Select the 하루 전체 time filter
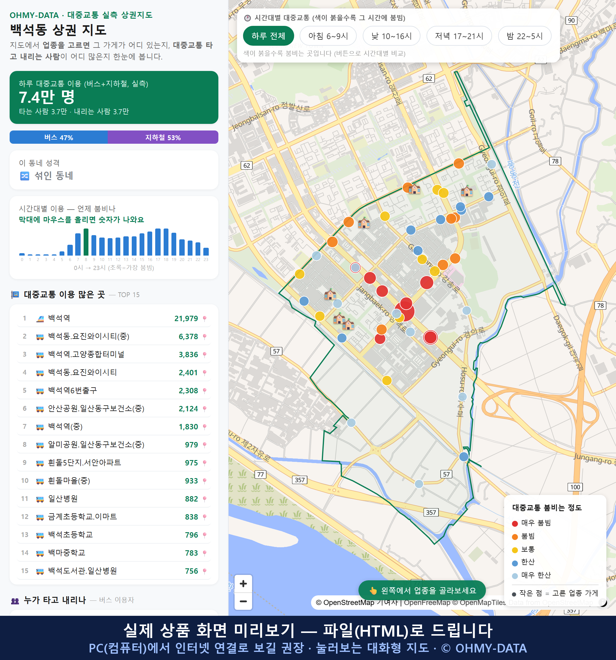Screen dimensions: 616x660 [x=268, y=36]
